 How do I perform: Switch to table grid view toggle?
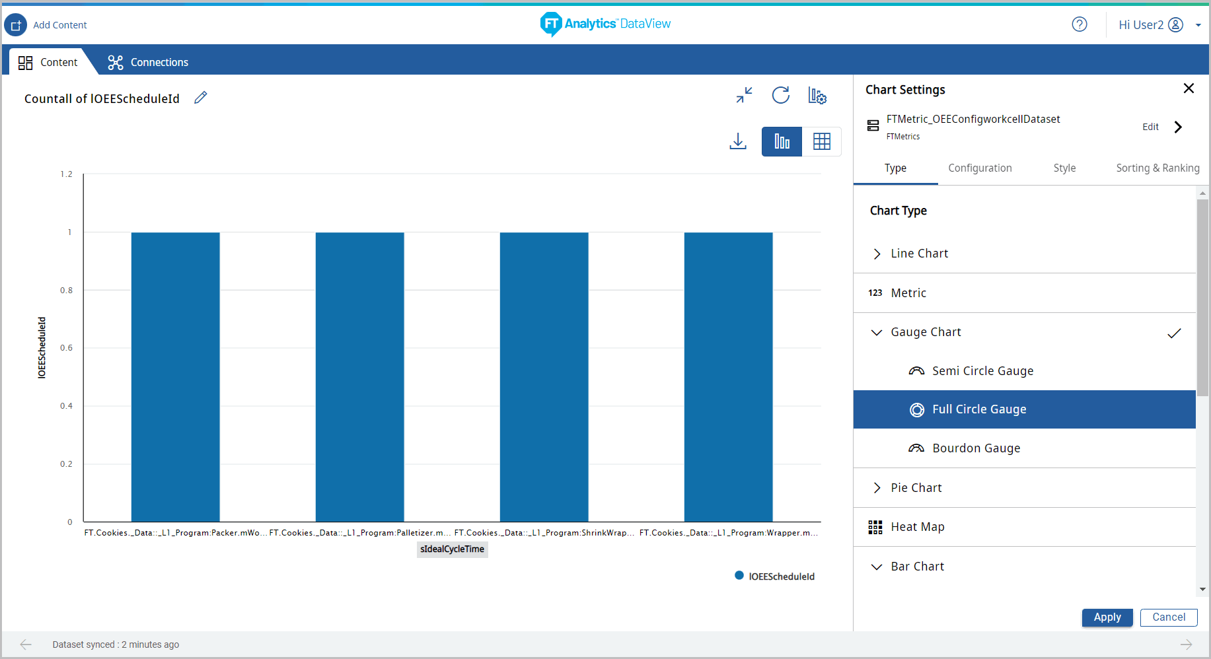coord(821,141)
